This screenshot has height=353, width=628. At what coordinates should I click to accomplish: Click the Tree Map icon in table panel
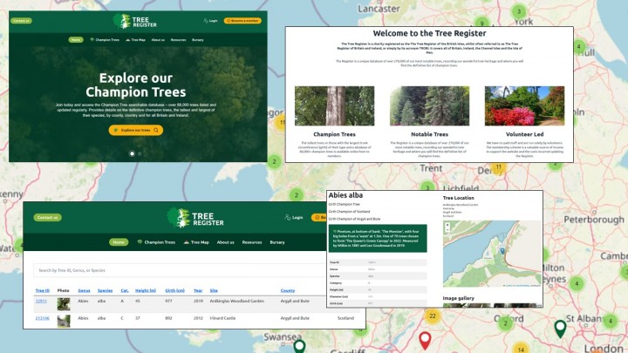tap(187, 242)
